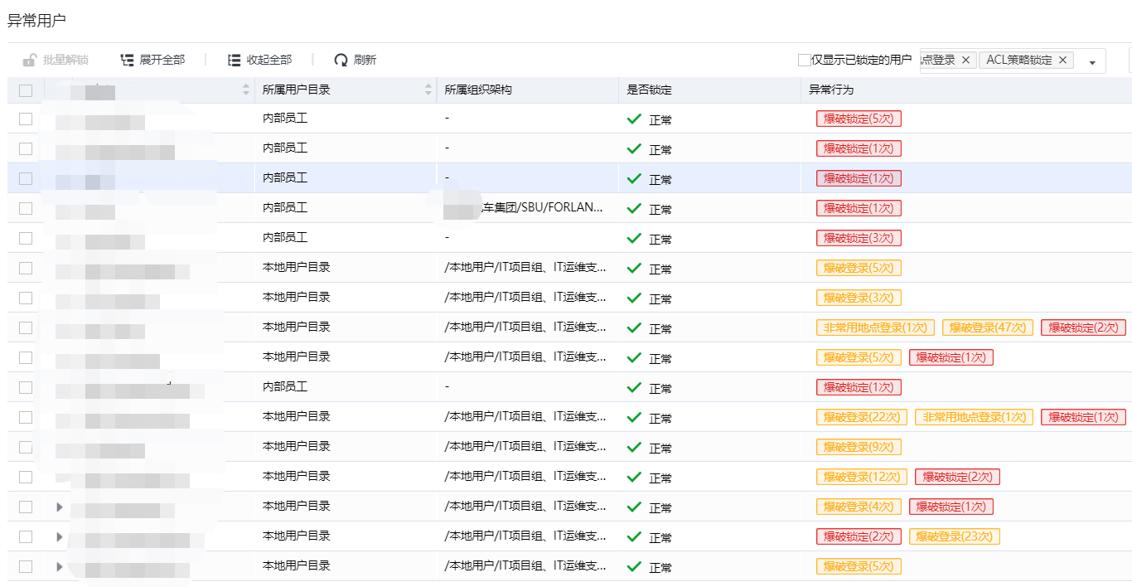Remove the 点登录 filter tag

click(965, 60)
